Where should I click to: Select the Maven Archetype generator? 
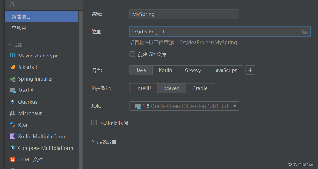[x=38, y=56]
